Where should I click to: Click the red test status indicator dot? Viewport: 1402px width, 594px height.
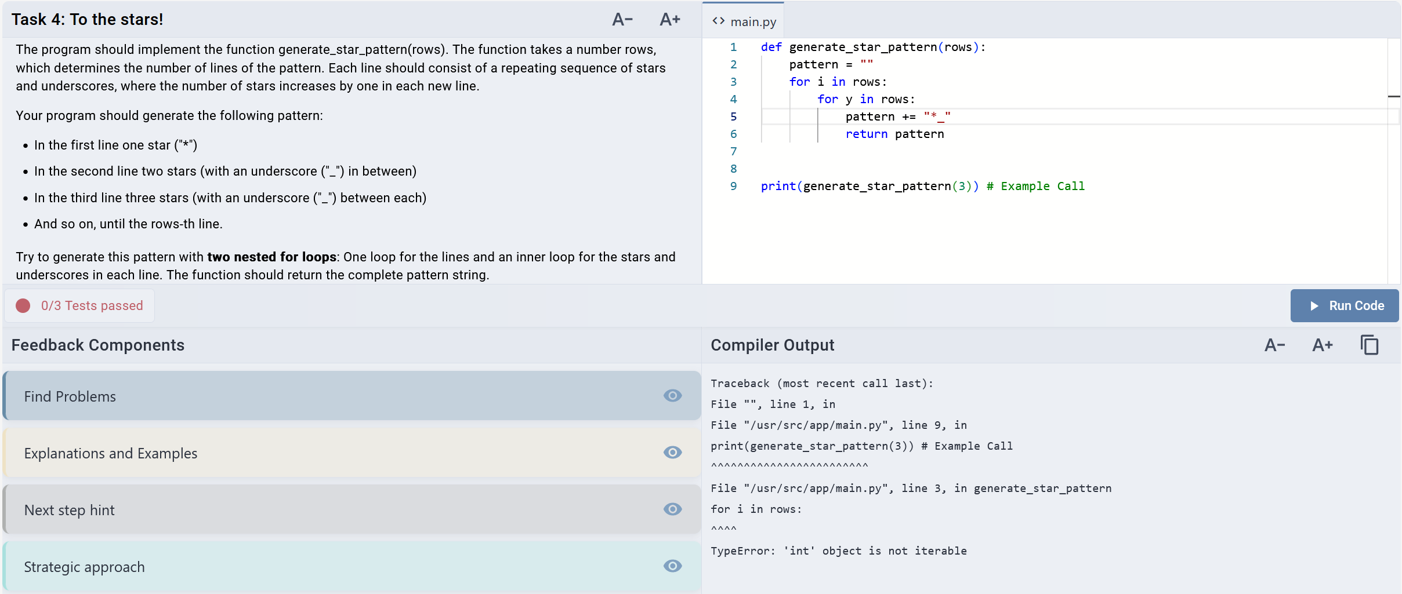click(x=23, y=306)
